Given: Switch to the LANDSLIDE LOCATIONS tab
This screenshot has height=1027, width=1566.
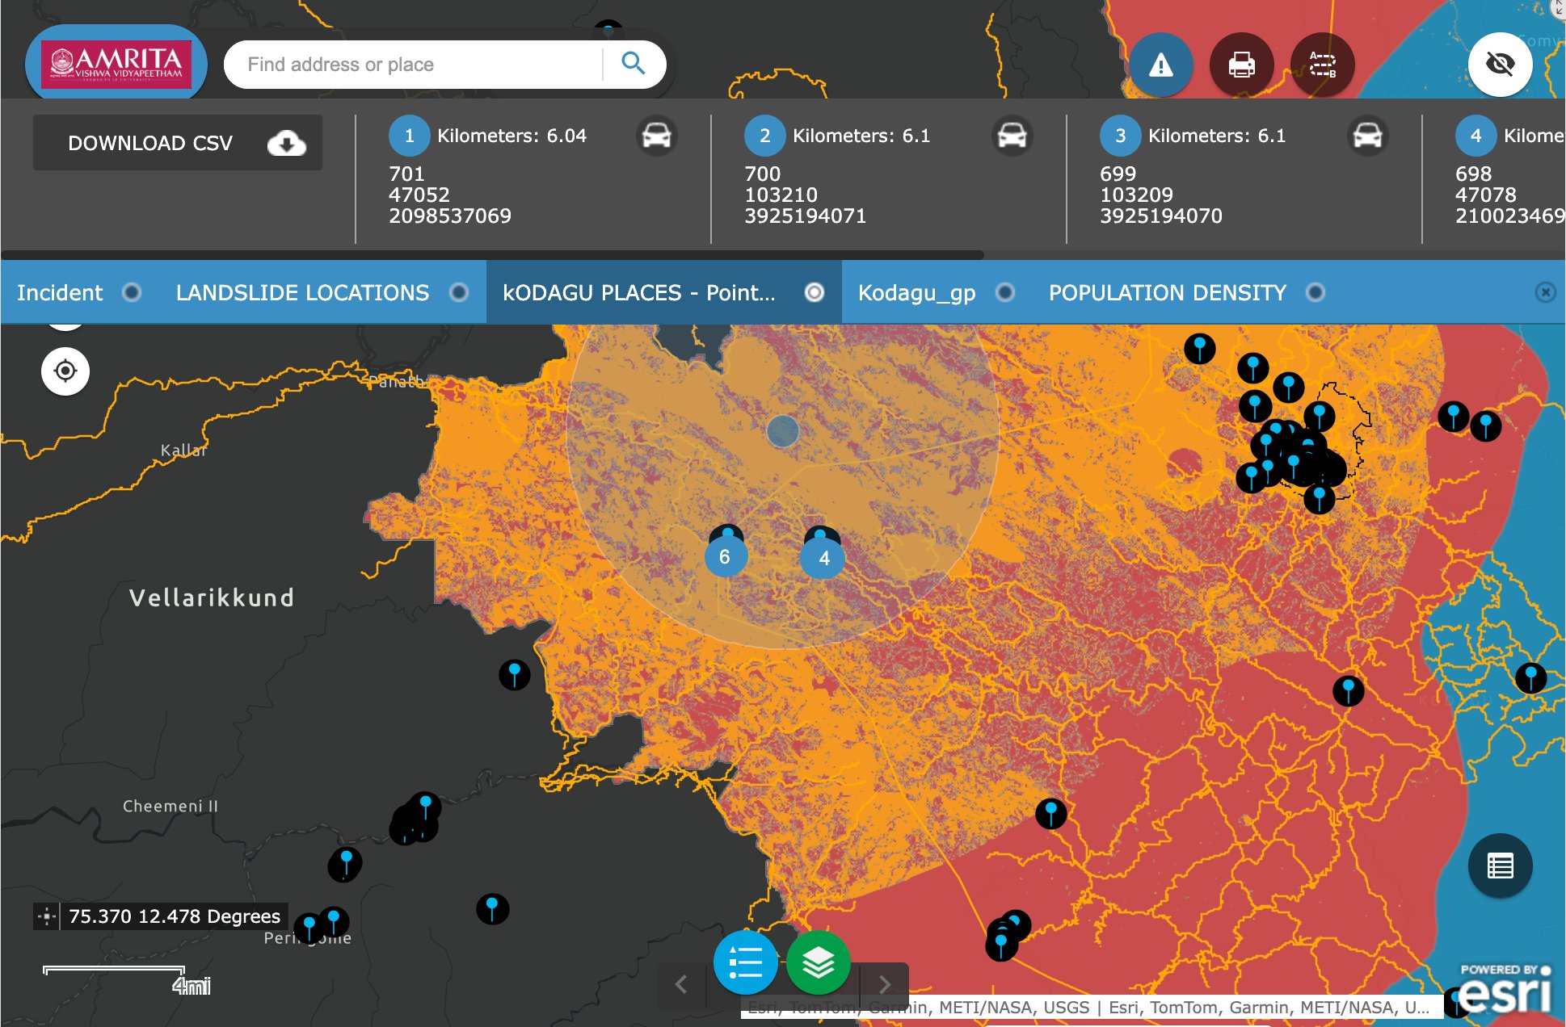Looking at the screenshot, I should [x=322, y=292].
